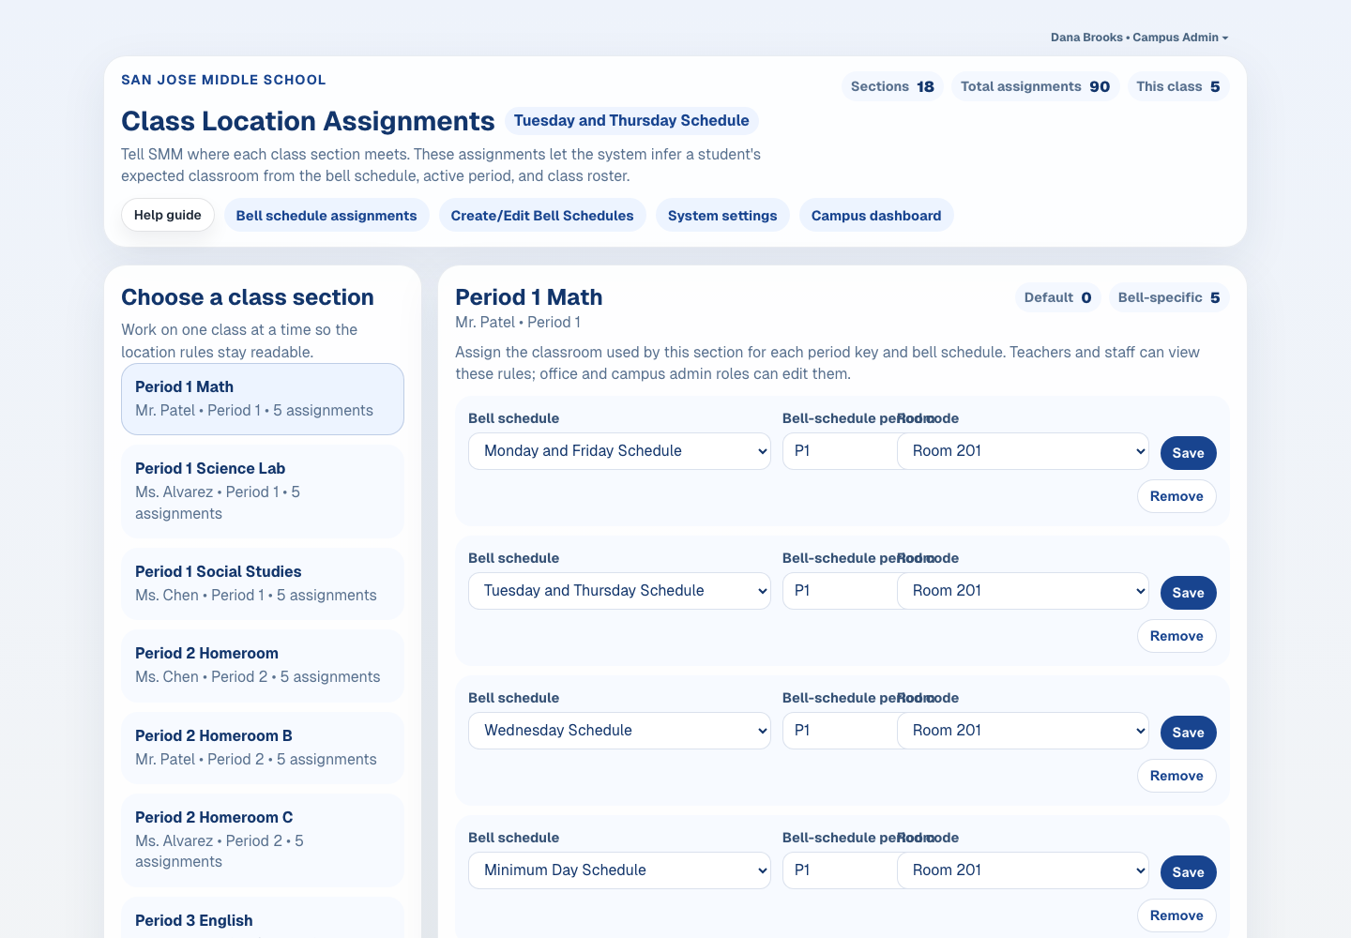
Task: Open the Tuesday and Thursday Schedule dropdown
Action: click(619, 591)
